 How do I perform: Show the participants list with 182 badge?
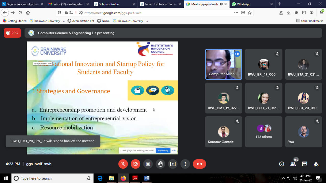[x=293, y=164]
